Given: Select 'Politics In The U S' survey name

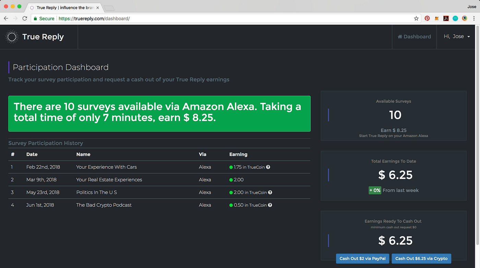Looking at the screenshot, I should (97, 193).
